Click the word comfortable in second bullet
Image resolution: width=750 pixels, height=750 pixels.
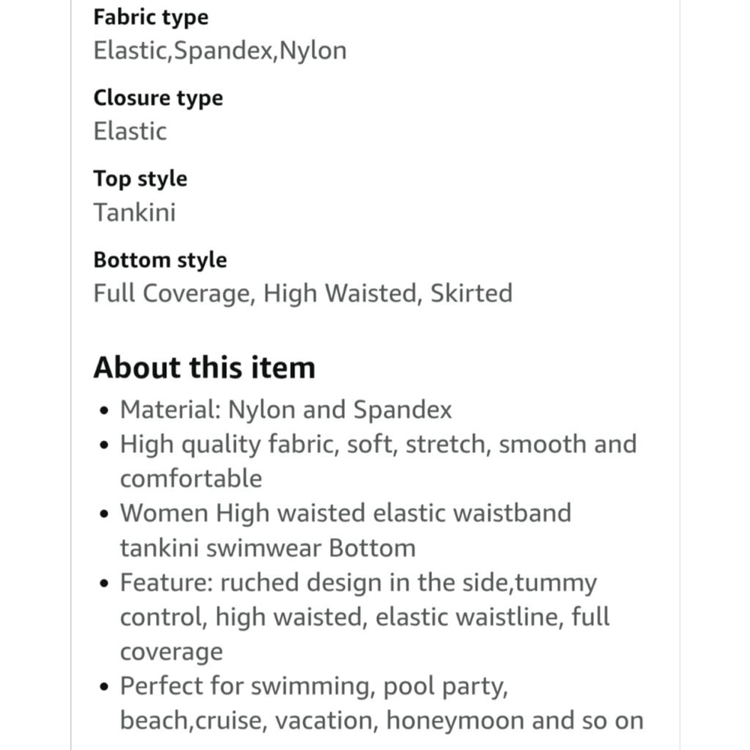click(x=190, y=478)
